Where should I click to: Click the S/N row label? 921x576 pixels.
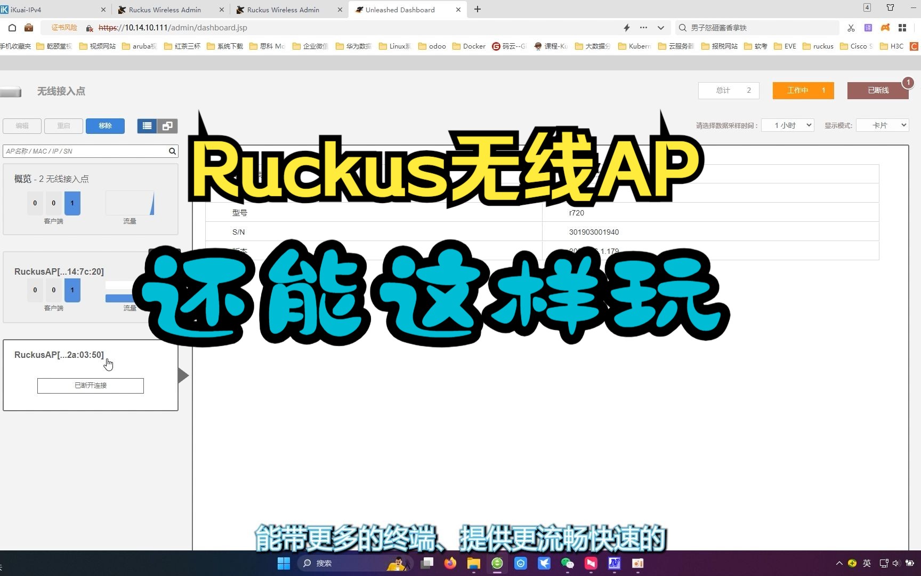[238, 232]
